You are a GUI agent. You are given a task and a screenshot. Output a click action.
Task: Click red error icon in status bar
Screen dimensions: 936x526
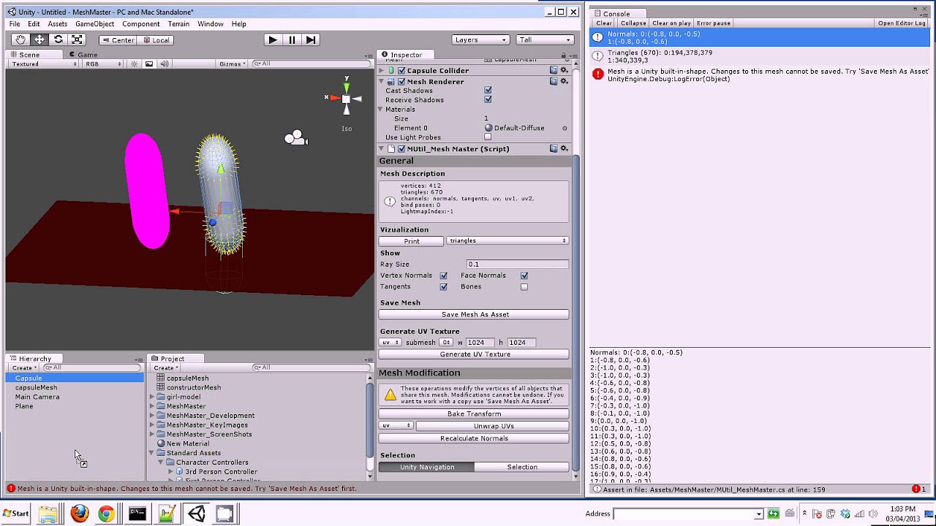click(11, 489)
